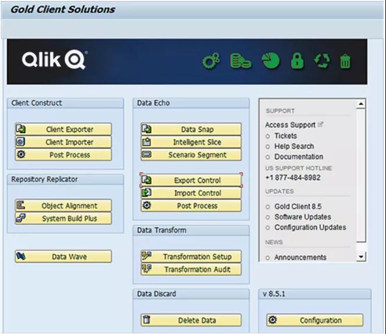Launch the Client Importer
This screenshot has height=334, width=386.
63,142
